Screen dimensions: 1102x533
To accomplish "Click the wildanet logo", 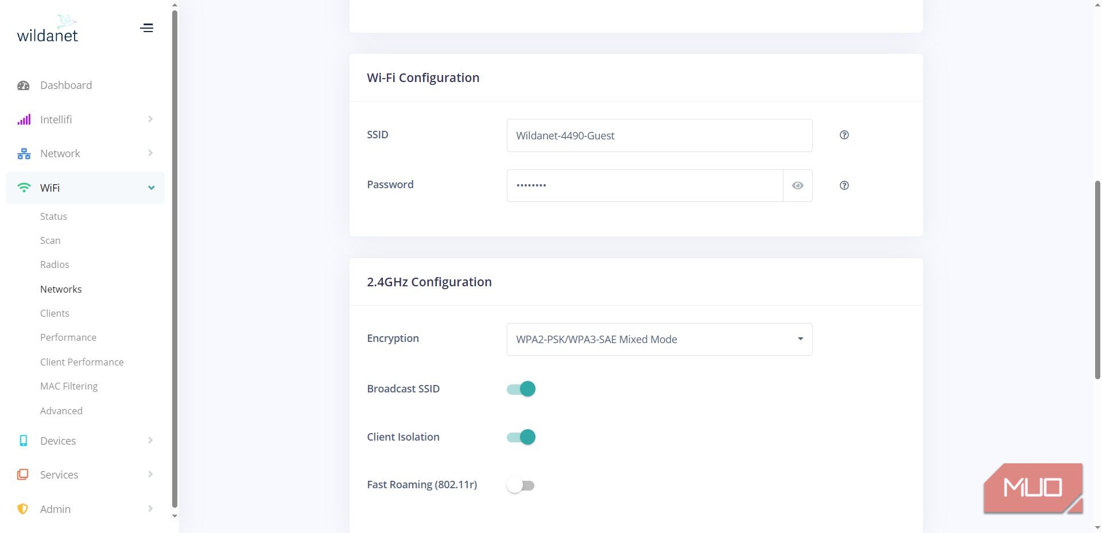I will [x=48, y=29].
